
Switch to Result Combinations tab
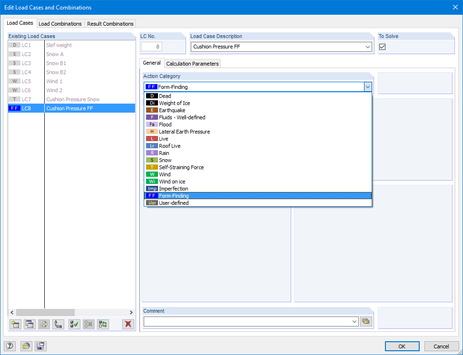point(110,24)
